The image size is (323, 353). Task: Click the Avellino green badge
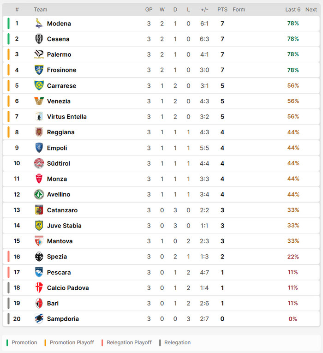pos(39,194)
